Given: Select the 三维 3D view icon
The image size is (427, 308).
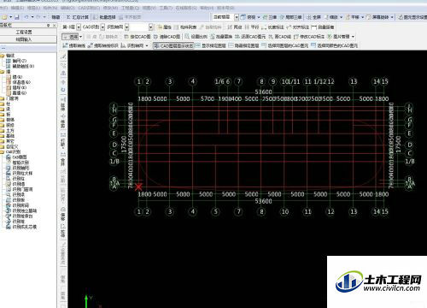Looking at the screenshot, I should coord(270,17).
